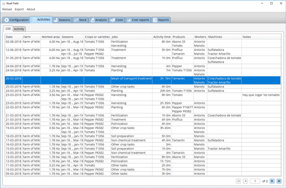Open the Reload menu
This screenshot has height=188, width=286.
[x=7, y=9]
